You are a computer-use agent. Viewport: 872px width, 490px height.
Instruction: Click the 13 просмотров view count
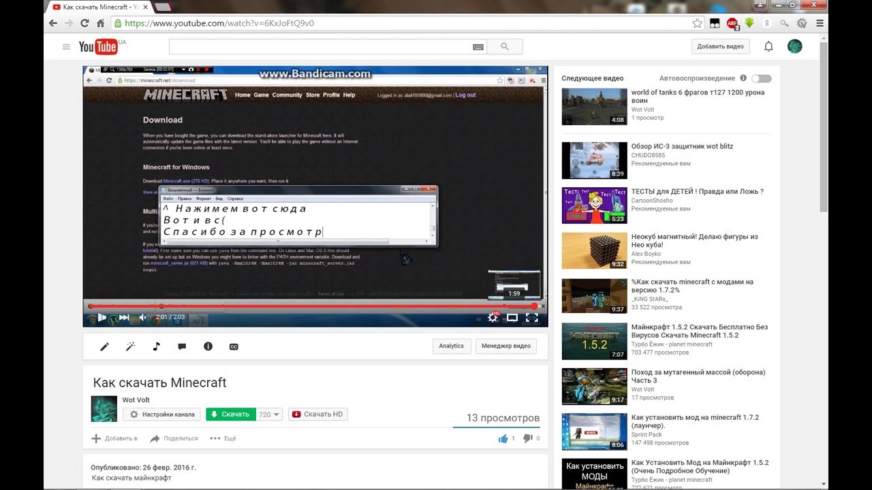(x=503, y=418)
